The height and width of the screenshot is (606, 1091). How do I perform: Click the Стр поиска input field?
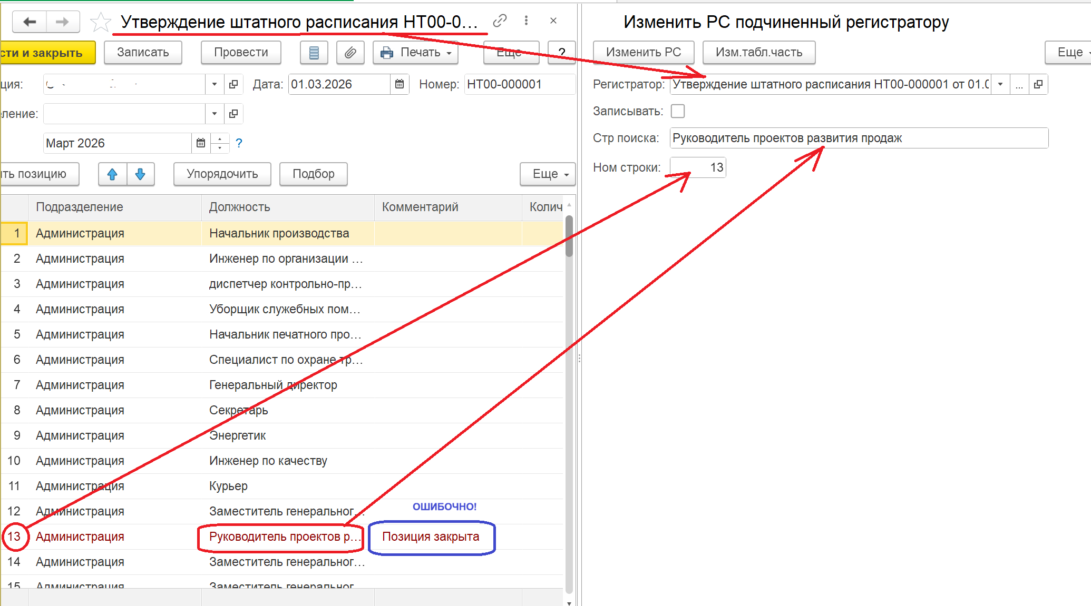click(x=859, y=138)
